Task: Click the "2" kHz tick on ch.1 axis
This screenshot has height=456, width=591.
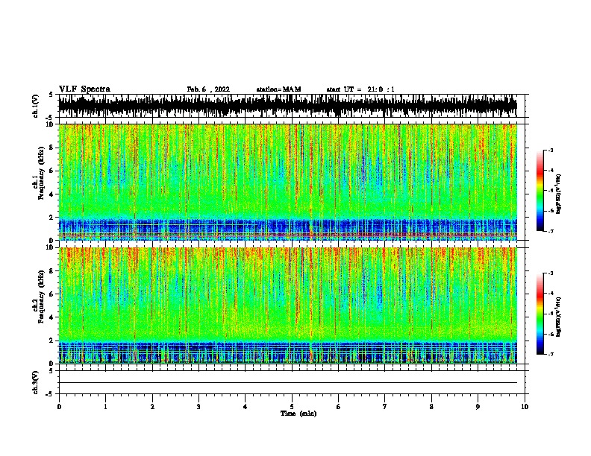Action: pos(52,217)
